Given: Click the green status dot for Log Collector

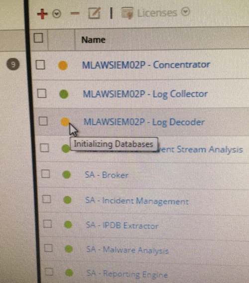Looking at the screenshot, I should click(x=64, y=94).
